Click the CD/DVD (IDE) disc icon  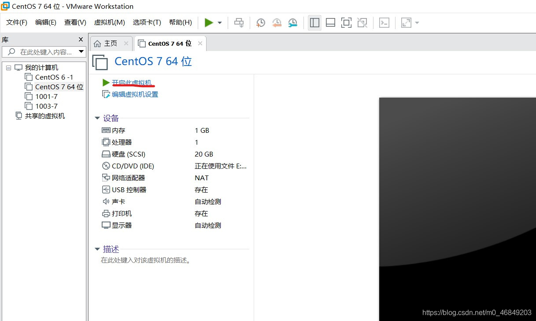point(106,166)
